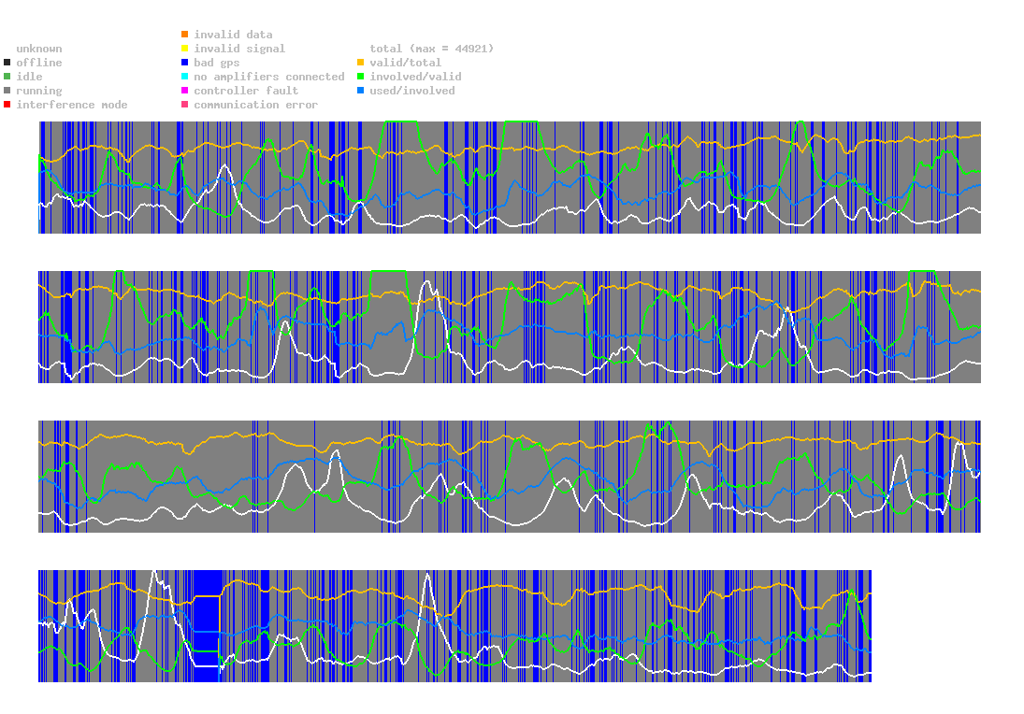Click the 'running' legend label
The height and width of the screenshot is (714, 1024).
[x=39, y=91]
